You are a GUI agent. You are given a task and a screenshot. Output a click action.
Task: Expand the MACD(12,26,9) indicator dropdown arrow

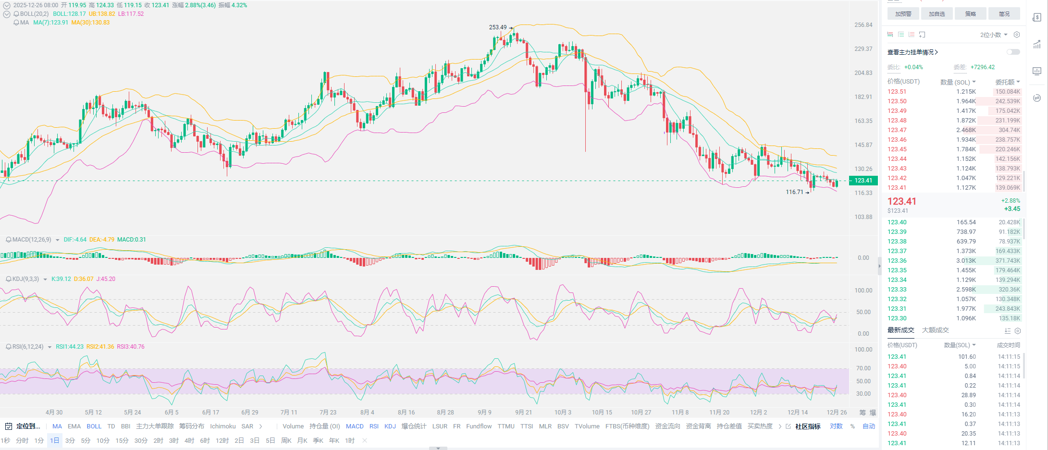[x=58, y=240]
